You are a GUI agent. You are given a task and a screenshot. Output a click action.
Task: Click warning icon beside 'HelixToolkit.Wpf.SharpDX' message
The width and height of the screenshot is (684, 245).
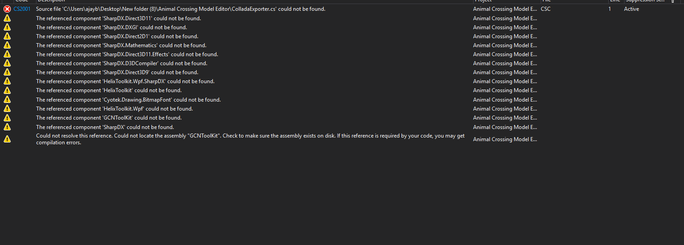coord(7,81)
